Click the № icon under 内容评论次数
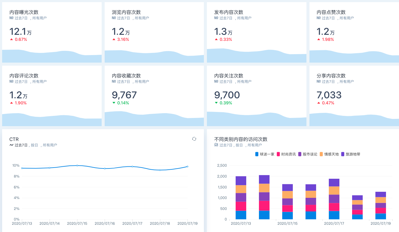Viewport: 399px width, 232px height. (11, 82)
